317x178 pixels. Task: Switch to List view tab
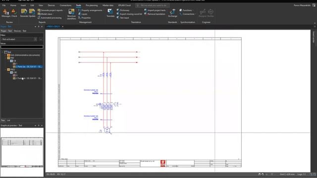pyautogui.click(x=8, y=120)
